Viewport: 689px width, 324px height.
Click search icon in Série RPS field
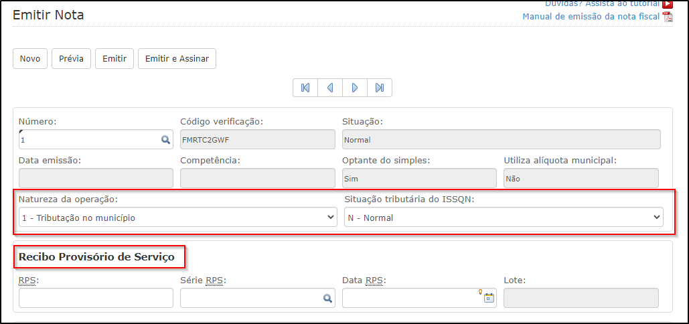pos(327,298)
